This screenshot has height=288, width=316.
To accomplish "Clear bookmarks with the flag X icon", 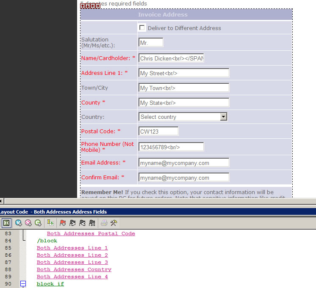I will (x=92, y=222).
